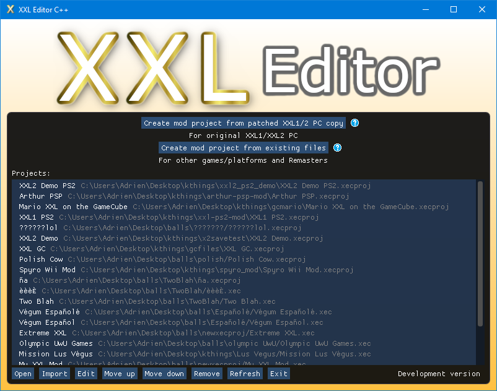Create mod project from patched XXL1/2 PC copy
The height and width of the screenshot is (391, 497).
click(x=244, y=123)
